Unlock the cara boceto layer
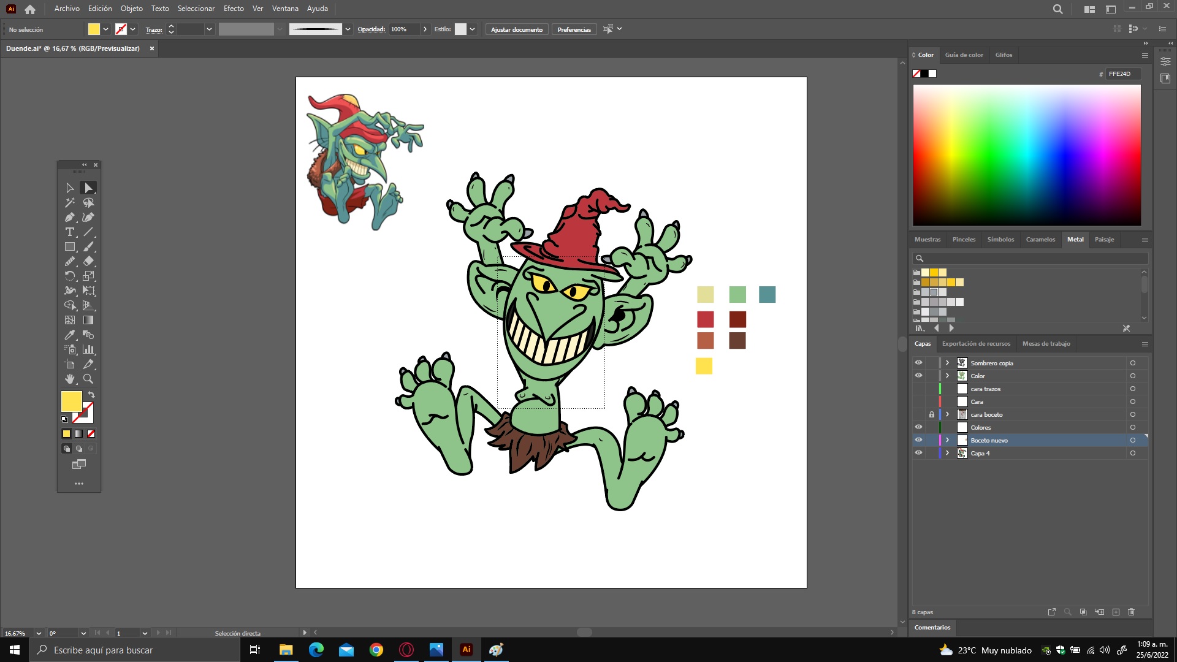This screenshot has width=1177, height=662. pyautogui.click(x=932, y=414)
